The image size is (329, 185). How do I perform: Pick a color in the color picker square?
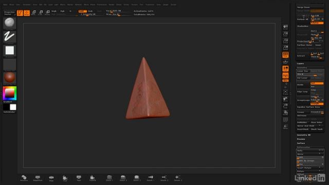click(10, 94)
